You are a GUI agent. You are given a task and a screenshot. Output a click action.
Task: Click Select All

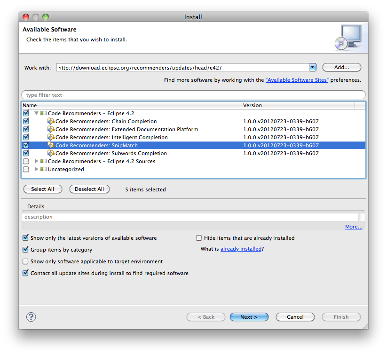tap(42, 189)
